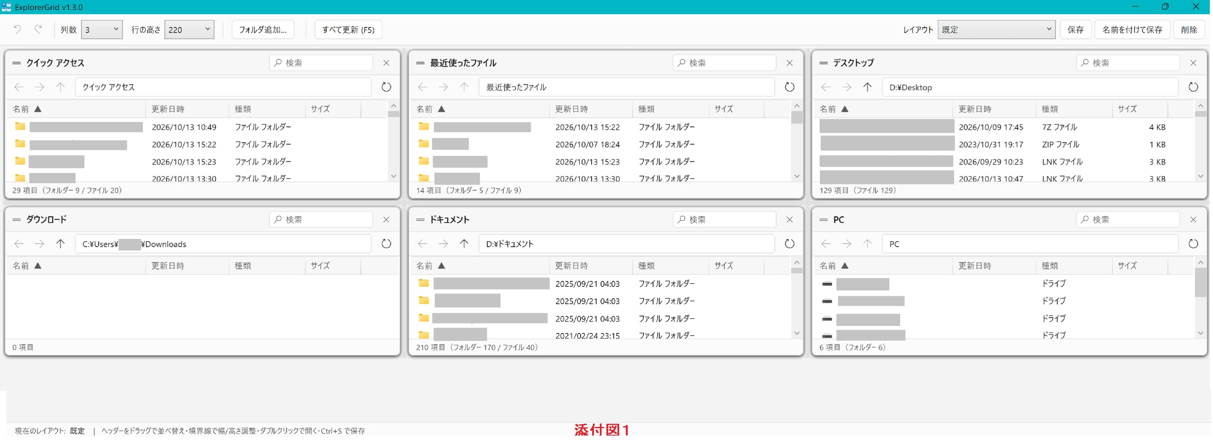This screenshot has height=440, width=1213.
Task: Click 名前を付けて保存 button
Action: [x=1132, y=29]
